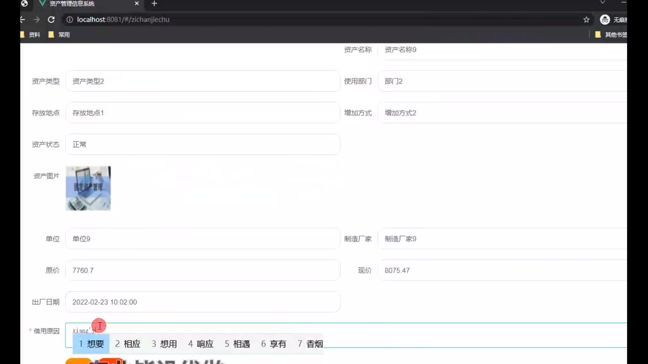
Task: Open the 其他书签 bookmarks folder
Action: (611, 34)
